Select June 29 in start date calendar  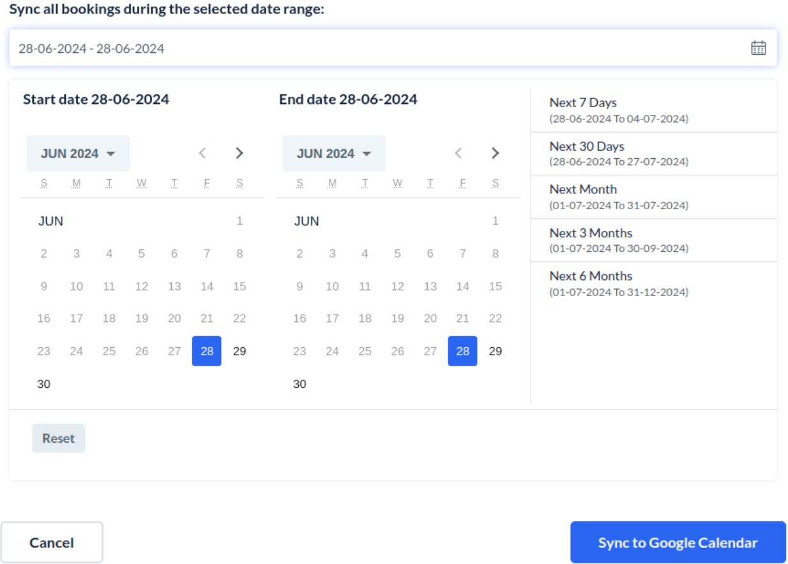pos(239,351)
